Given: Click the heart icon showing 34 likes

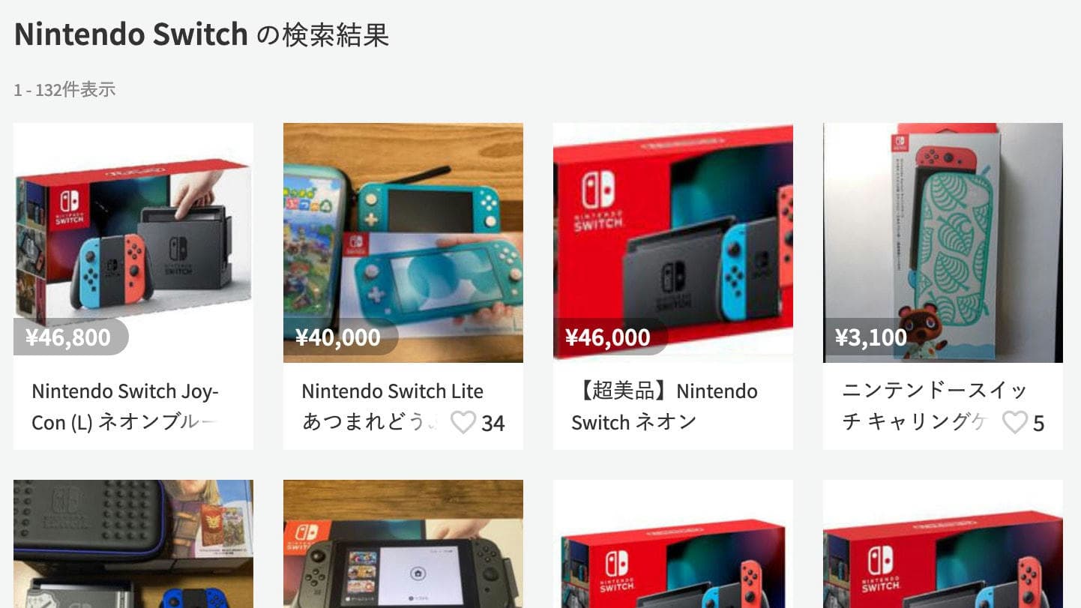Looking at the screenshot, I should [463, 423].
